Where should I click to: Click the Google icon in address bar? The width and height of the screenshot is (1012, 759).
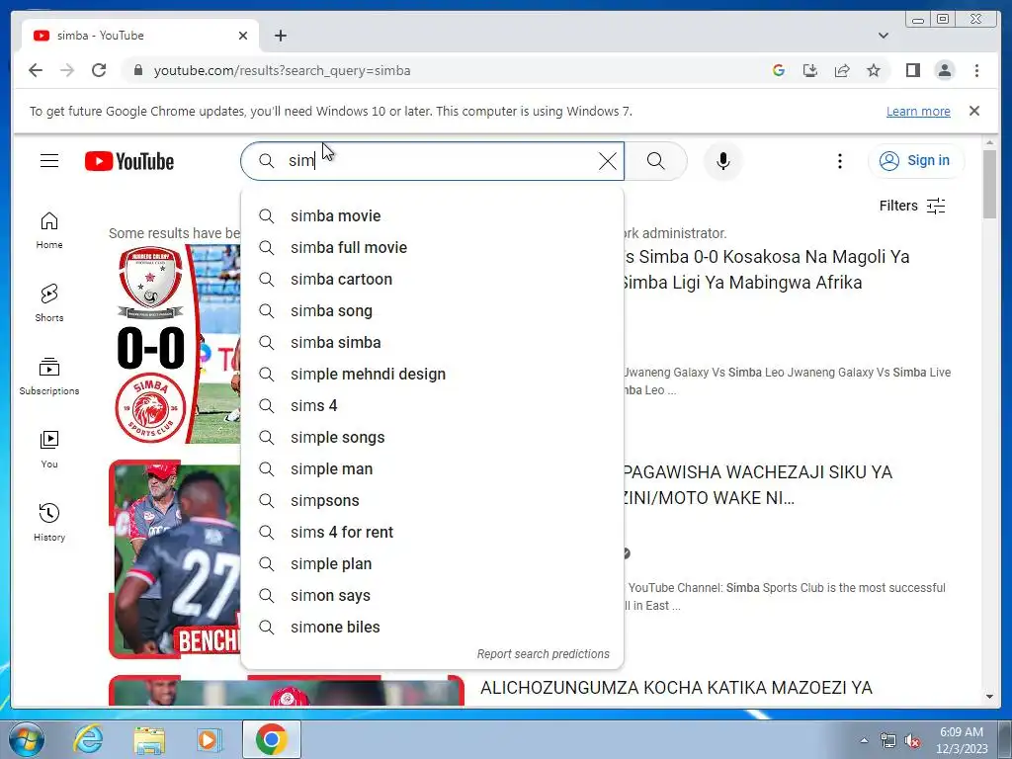pyautogui.click(x=779, y=70)
